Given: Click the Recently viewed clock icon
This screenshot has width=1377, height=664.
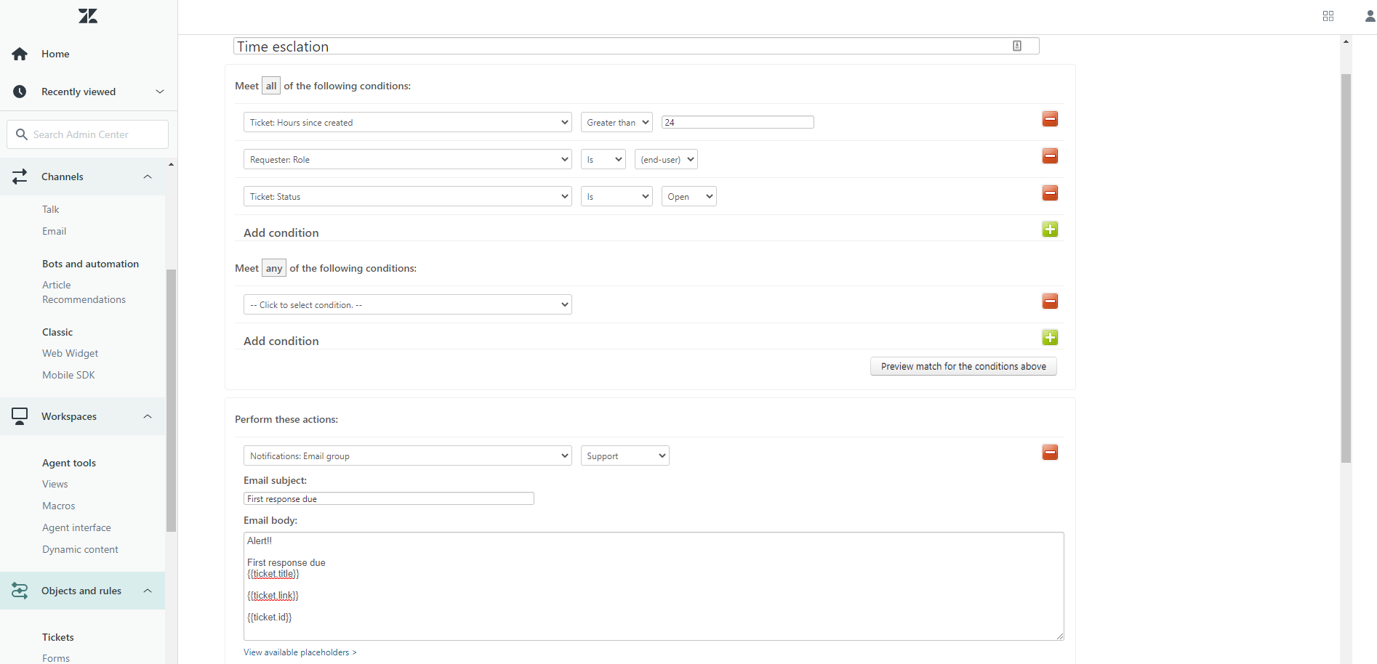Looking at the screenshot, I should click(x=20, y=92).
